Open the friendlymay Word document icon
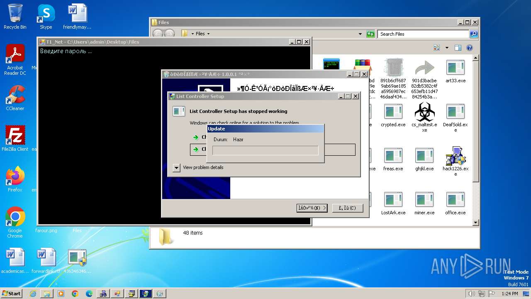The image size is (531, 299). pos(77,17)
